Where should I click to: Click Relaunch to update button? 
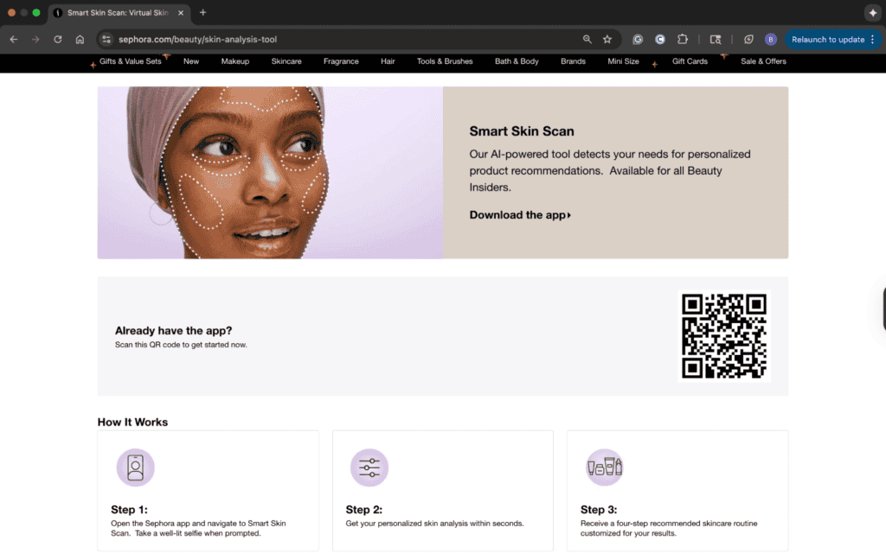tap(828, 40)
